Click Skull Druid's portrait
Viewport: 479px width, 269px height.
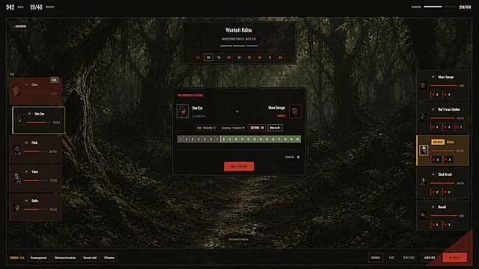tap(423, 182)
